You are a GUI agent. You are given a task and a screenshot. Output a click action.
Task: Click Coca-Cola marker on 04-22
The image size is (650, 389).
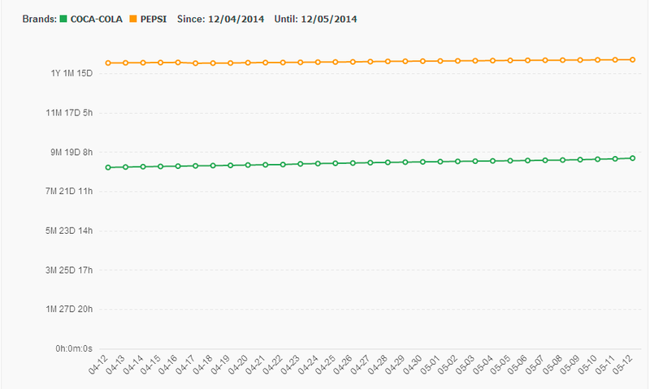pos(283,164)
